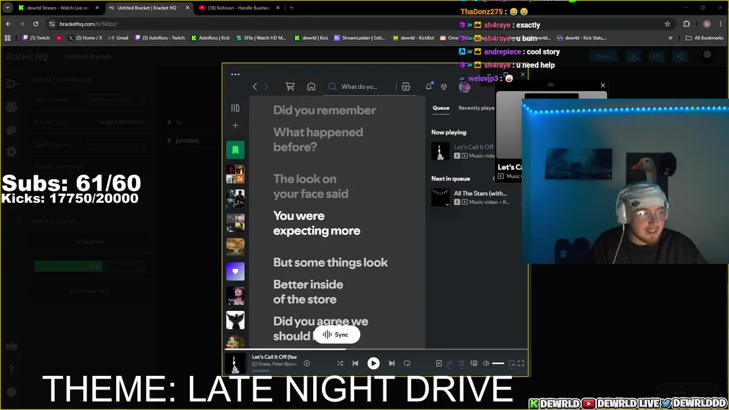
Task: Toggle repeat mode
Action: tap(407, 363)
